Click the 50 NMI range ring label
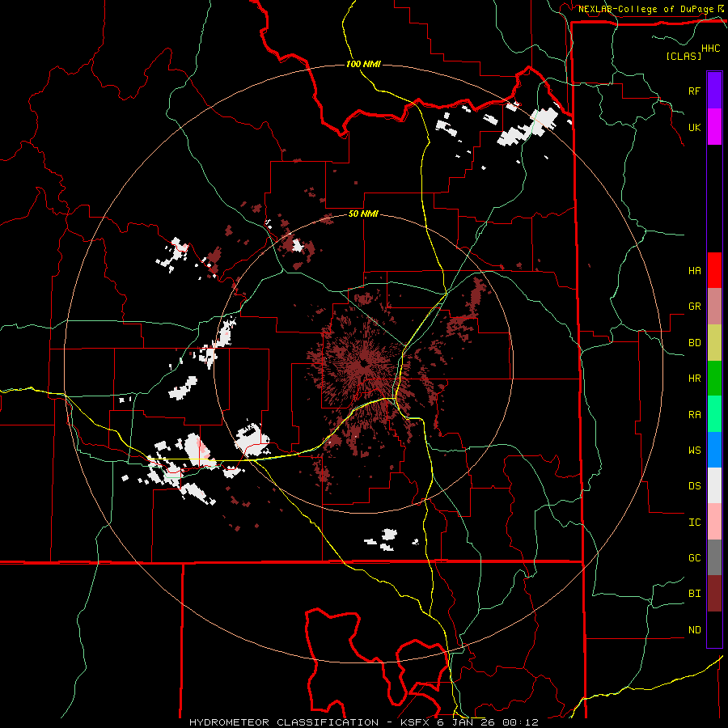This screenshot has width=728, height=728. [363, 214]
